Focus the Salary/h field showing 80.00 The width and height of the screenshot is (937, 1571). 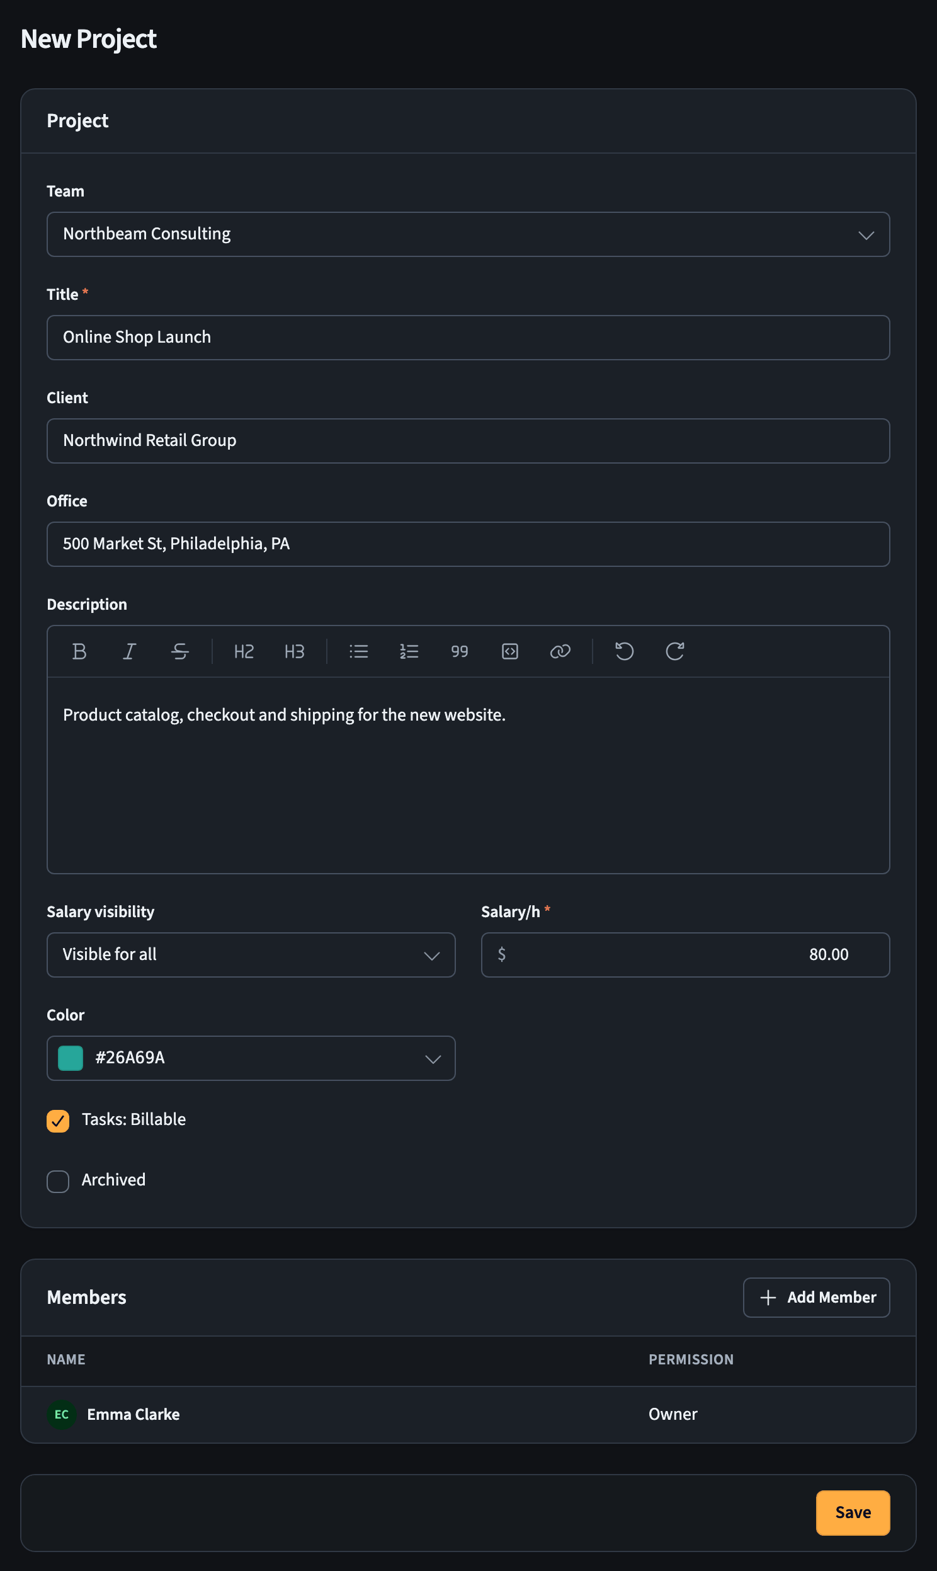coord(686,955)
